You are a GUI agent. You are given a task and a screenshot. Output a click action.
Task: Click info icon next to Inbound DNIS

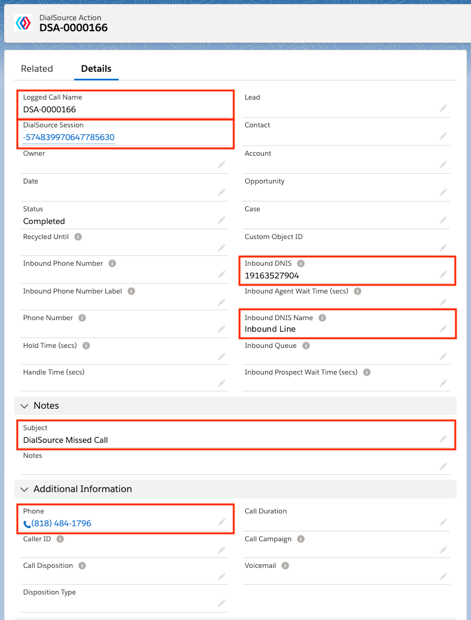coord(301,263)
